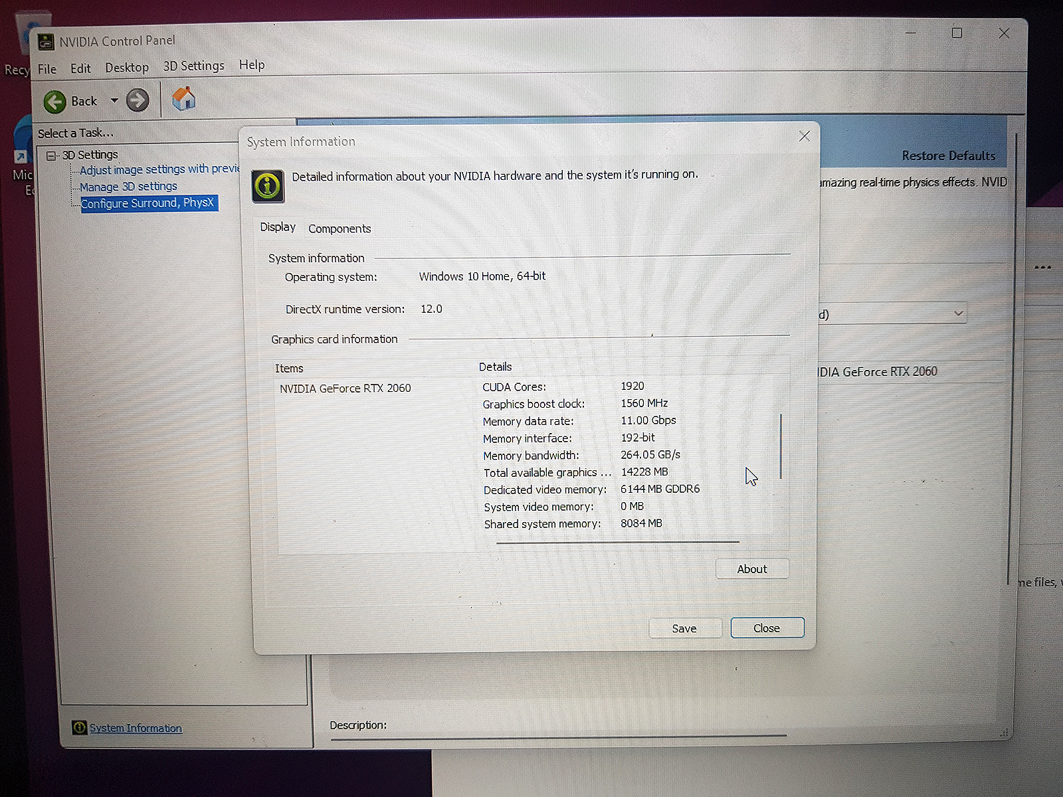Select Adjust image settings with preview
Viewport: 1063px width, 797px height.
[x=159, y=169]
